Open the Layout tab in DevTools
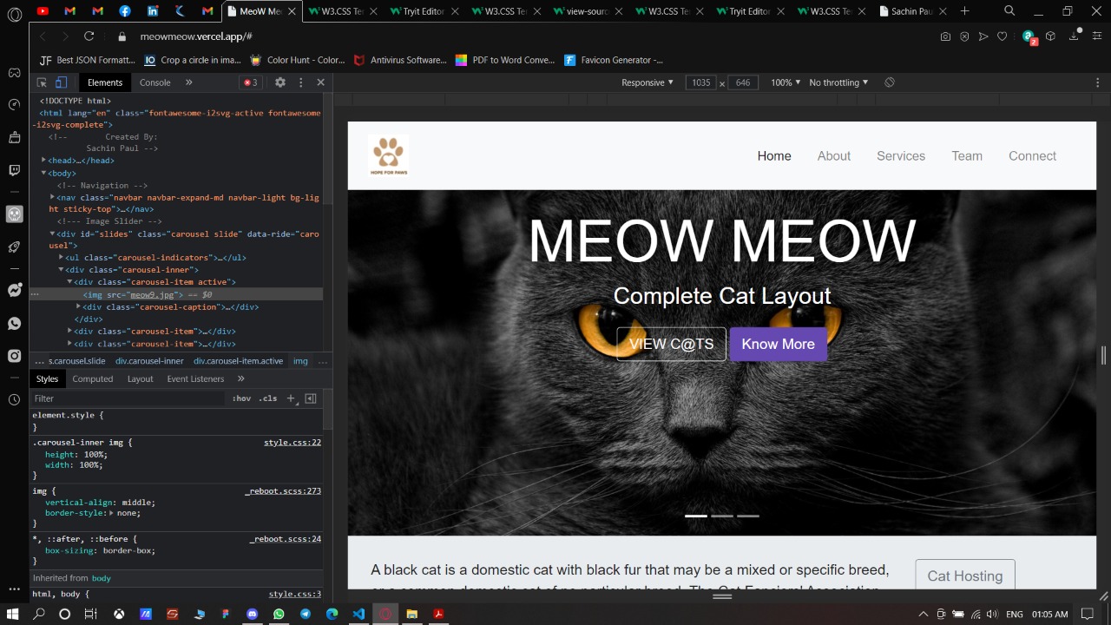 140,378
